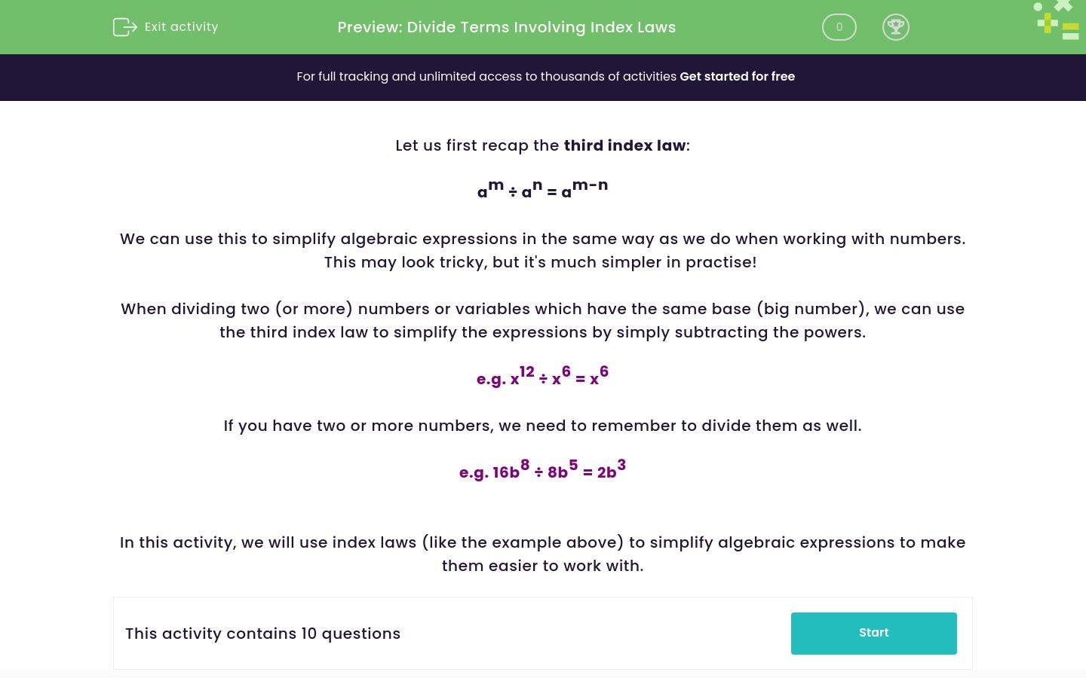Image resolution: width=1086 pixels, height=678 pixels.
Task: Click the paragraph starting 'We can use this'
Action: (x=542, y=239)
